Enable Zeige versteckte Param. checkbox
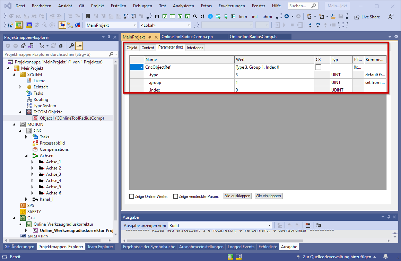 (175, 197)
